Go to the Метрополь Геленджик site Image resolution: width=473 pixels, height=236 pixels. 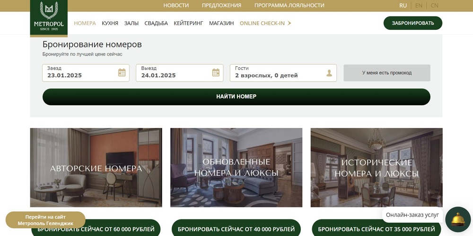pyautogui.click(x=45, y=220)
